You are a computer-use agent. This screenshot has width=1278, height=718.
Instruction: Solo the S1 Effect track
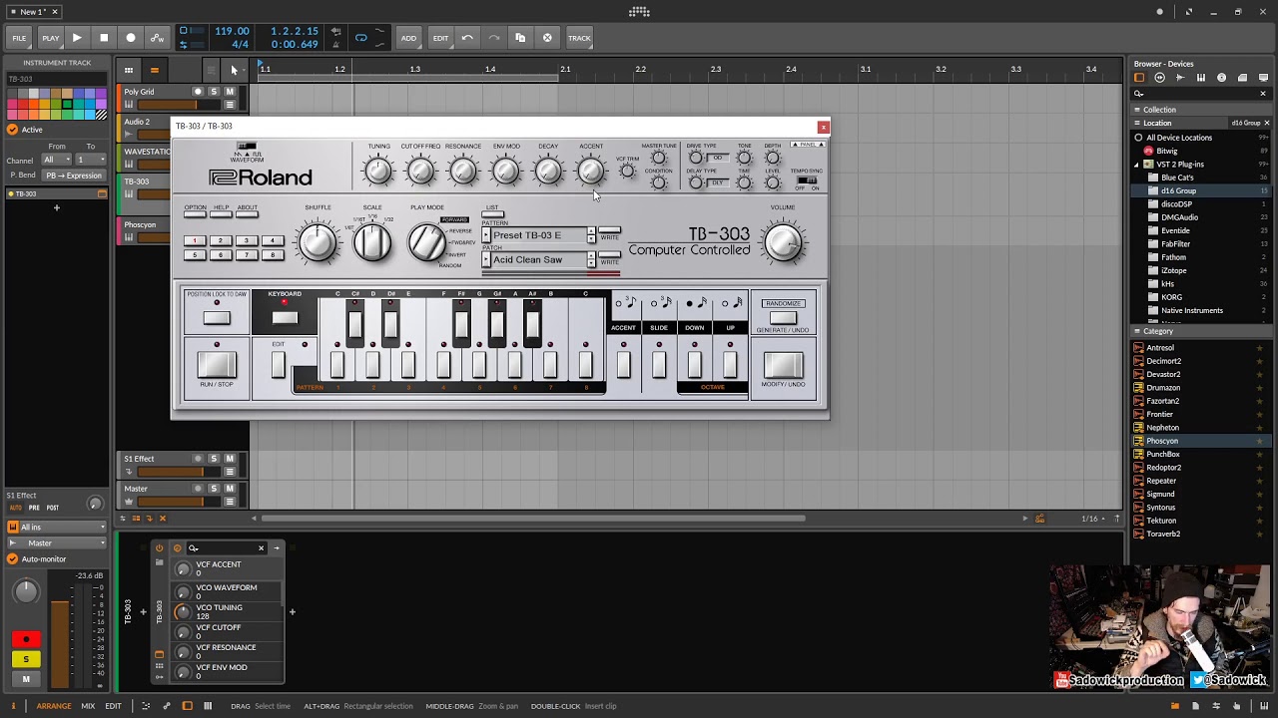coord(213,459)
